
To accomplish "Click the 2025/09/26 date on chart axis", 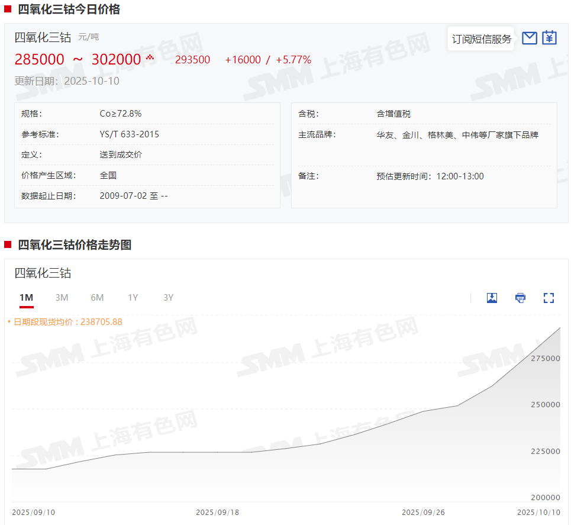I will pos(423,512).
